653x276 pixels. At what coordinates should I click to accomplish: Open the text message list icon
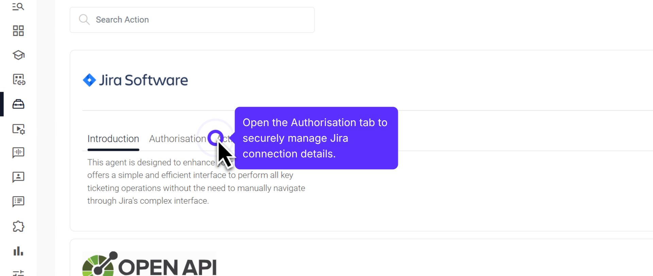tap(18, 202)
